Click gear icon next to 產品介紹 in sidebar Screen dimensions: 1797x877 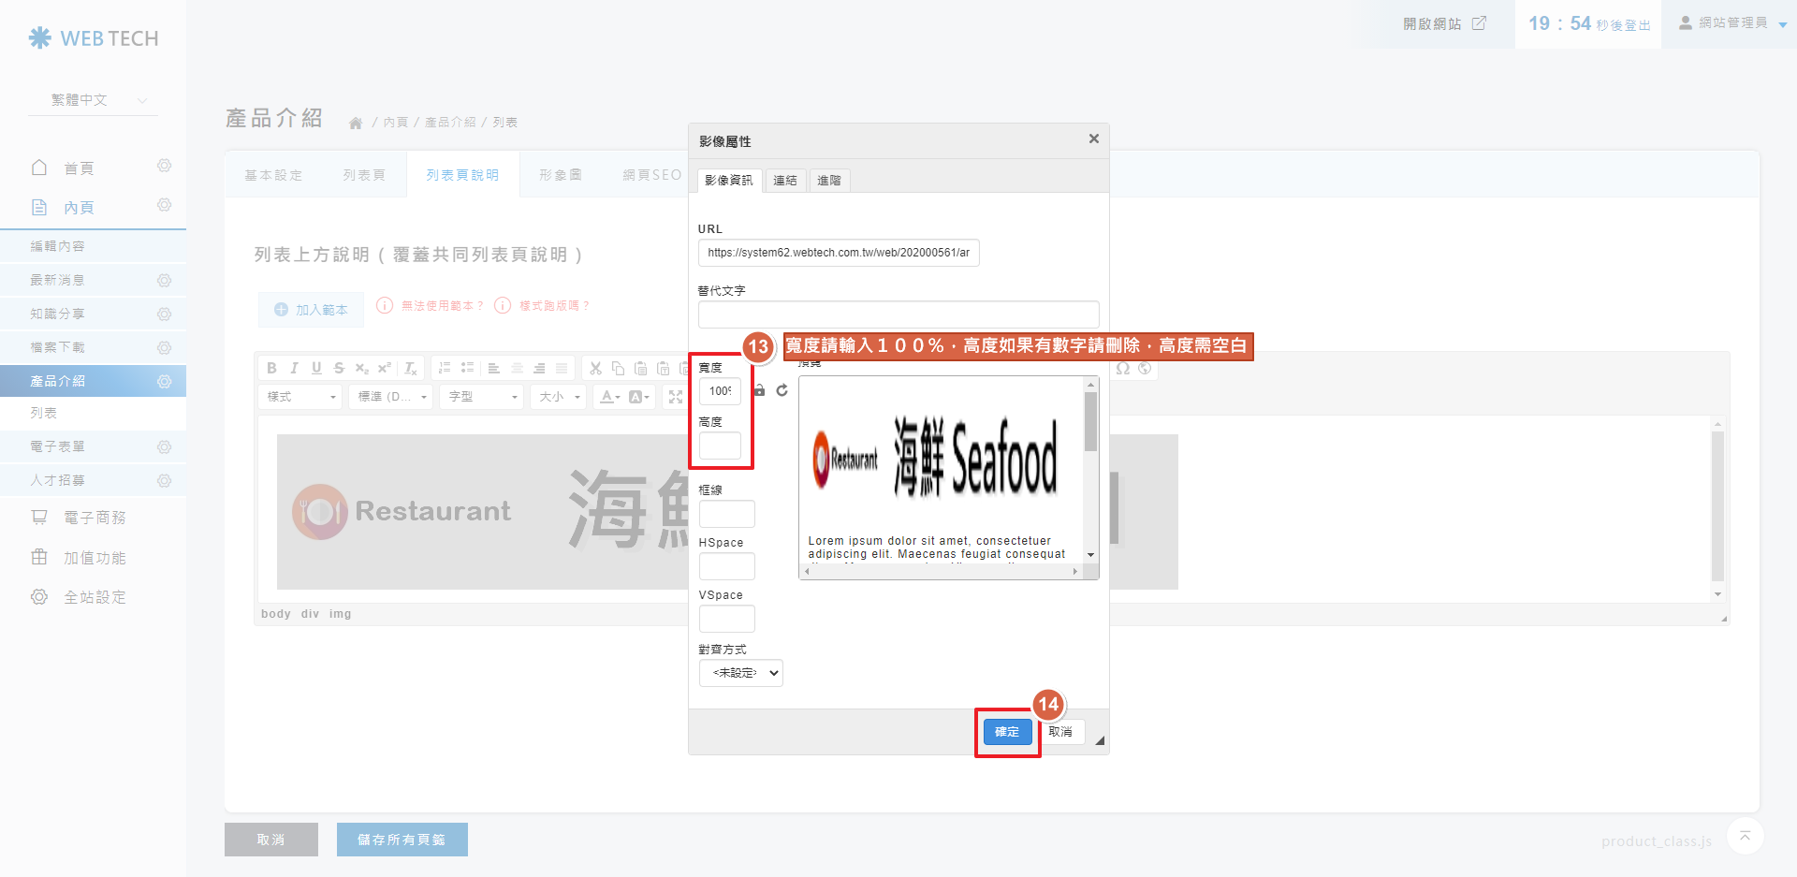coord(165,381)
